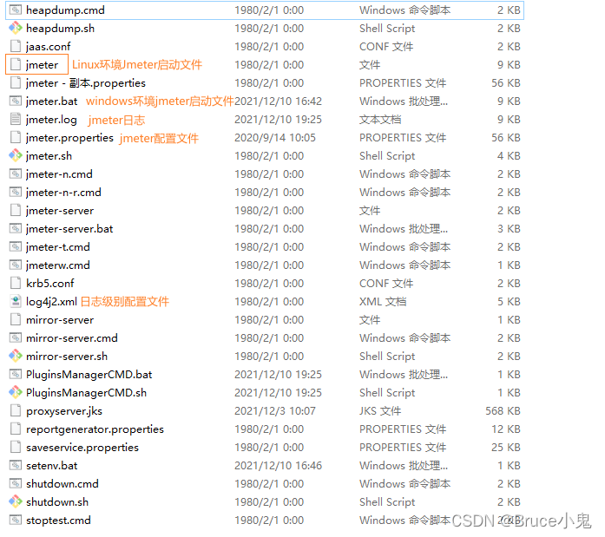Image resolution: width=605 pixels, height=537 pixels.
Task: Select the jmeter-t.cmd file name
Action: coord(58,246)
